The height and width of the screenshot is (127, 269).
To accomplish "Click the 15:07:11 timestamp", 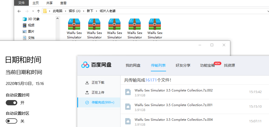I will [x=255, y=121].
